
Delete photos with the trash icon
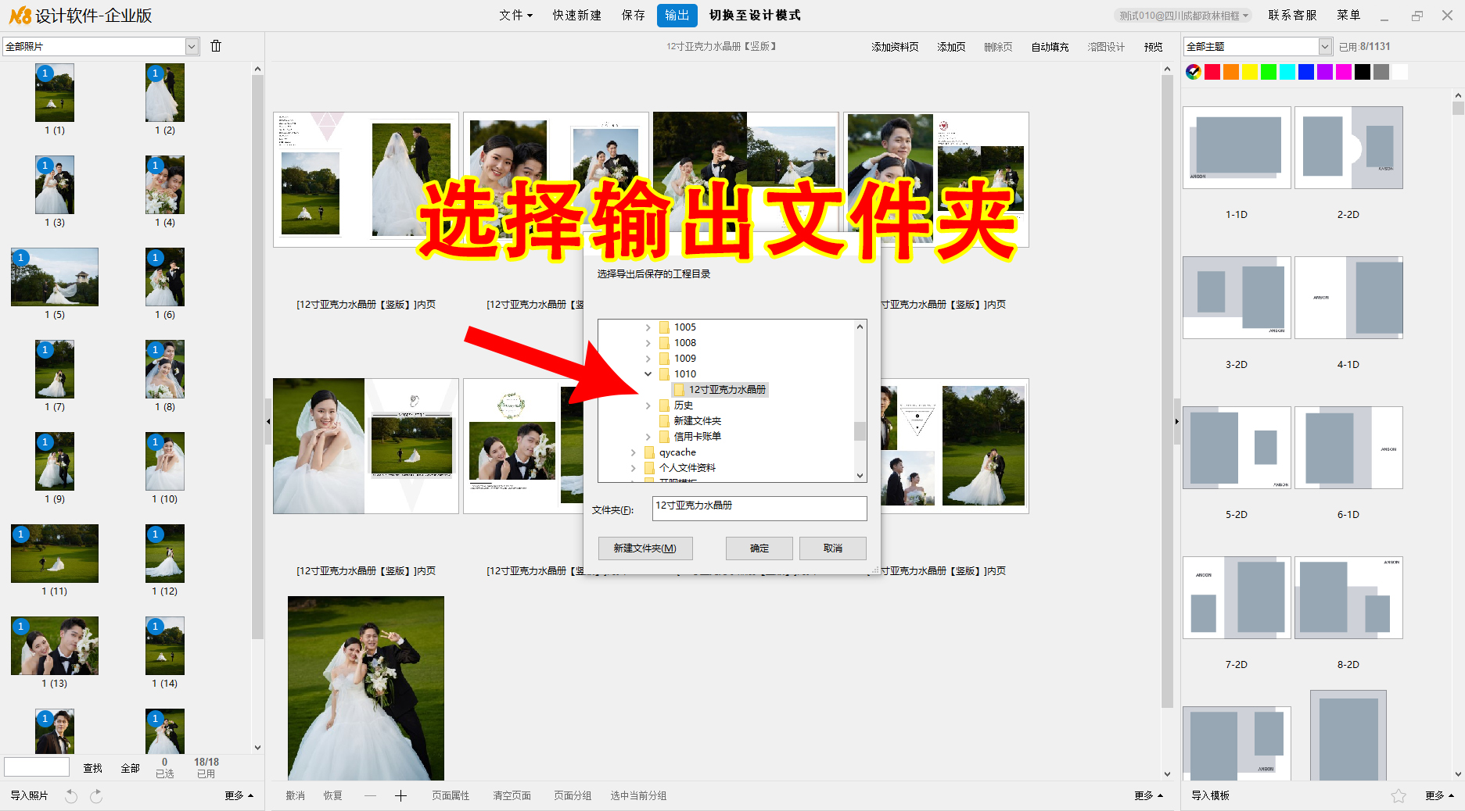click(216, 46)
